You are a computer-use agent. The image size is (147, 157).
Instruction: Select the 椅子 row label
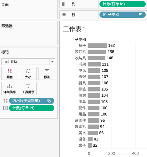tap(82, 46)
